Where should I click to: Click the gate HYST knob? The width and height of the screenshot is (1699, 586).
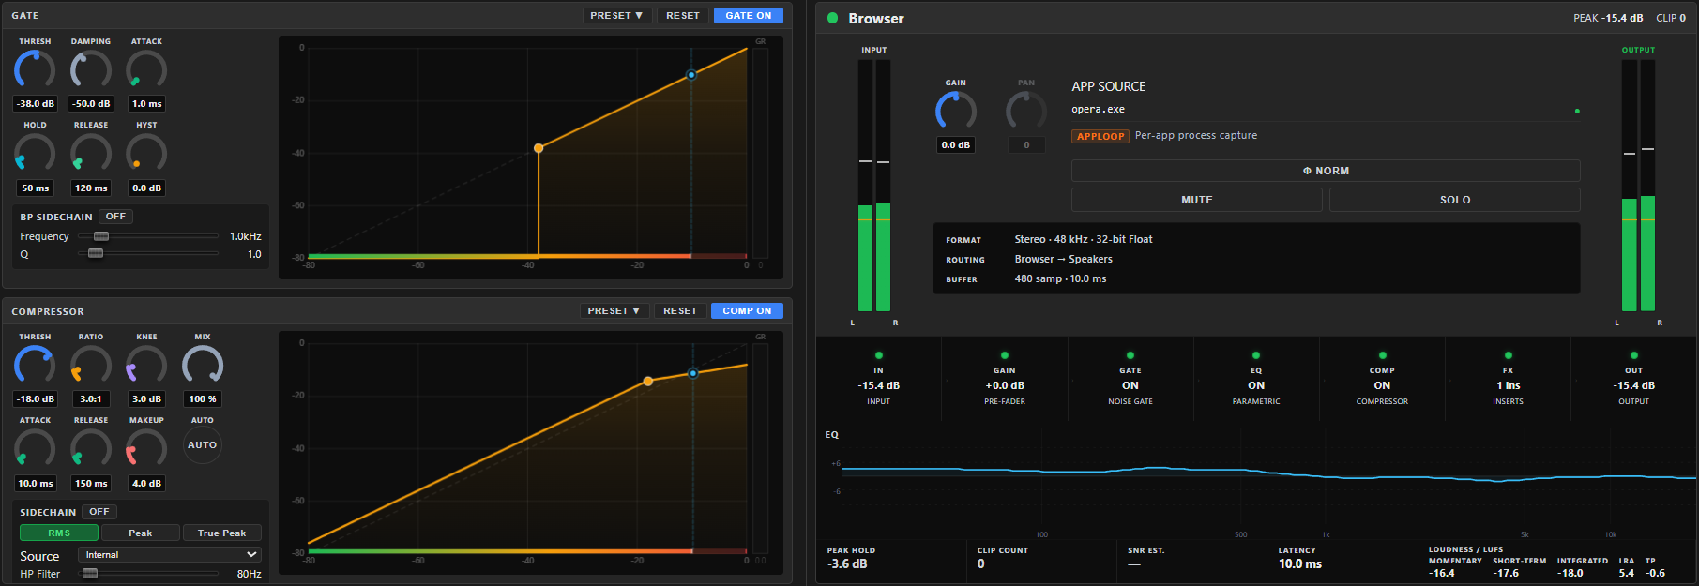(146, 153)
